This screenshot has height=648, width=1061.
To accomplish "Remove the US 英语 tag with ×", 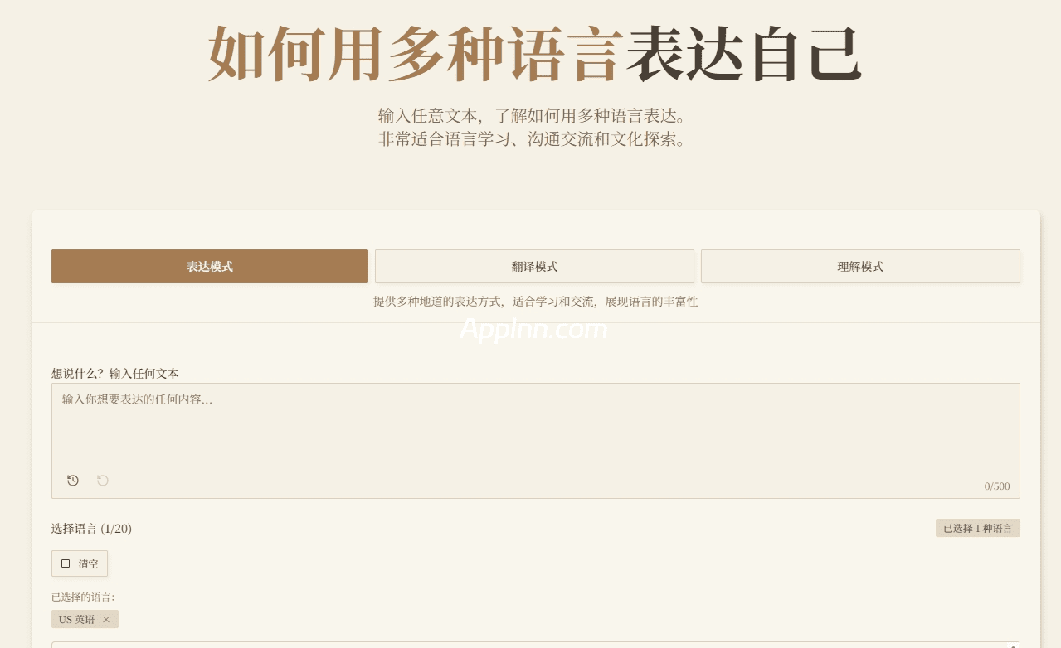I will tap(106, 620).
